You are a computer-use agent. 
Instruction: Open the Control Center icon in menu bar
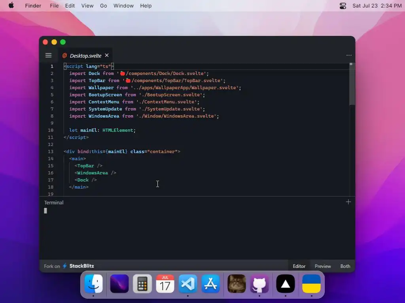coord(343,6)
